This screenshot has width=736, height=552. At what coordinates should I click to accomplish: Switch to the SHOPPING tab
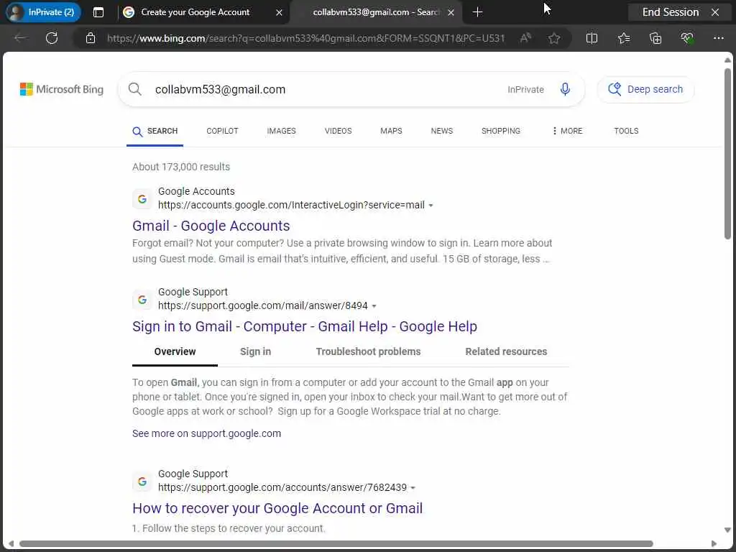click(x=501, y=131)
